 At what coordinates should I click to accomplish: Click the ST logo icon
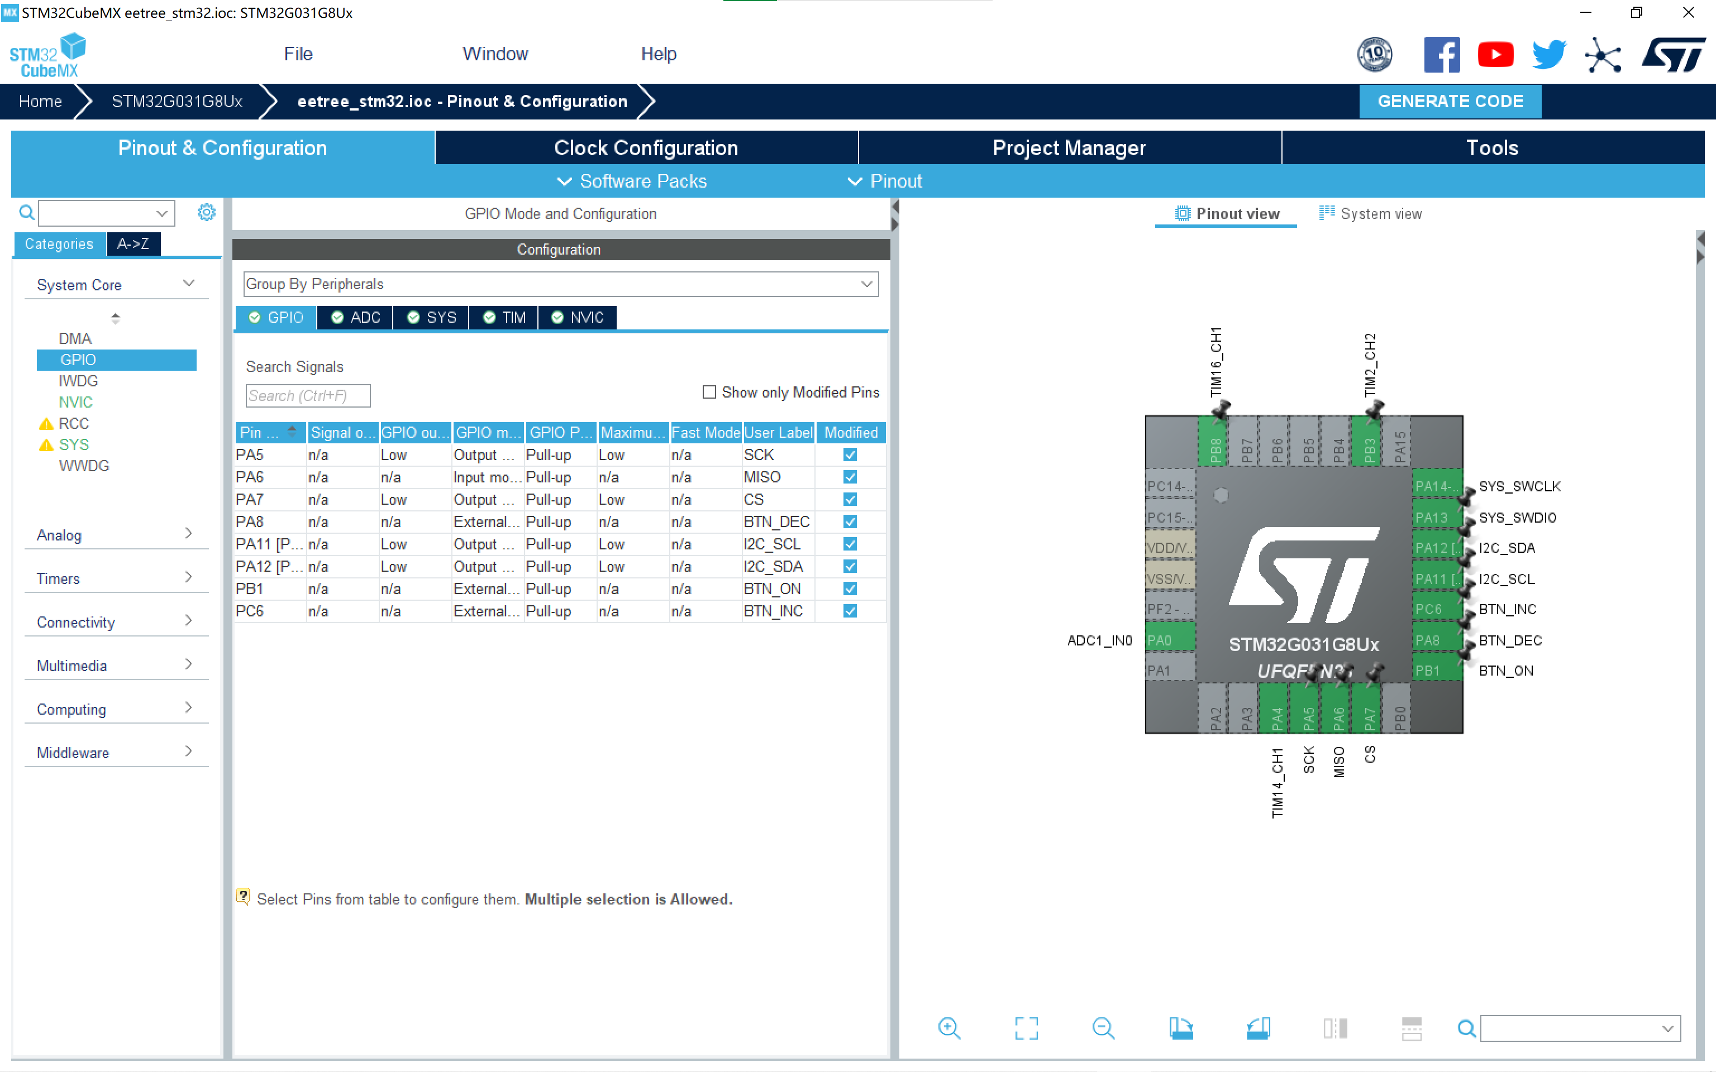click(1674, 55)
